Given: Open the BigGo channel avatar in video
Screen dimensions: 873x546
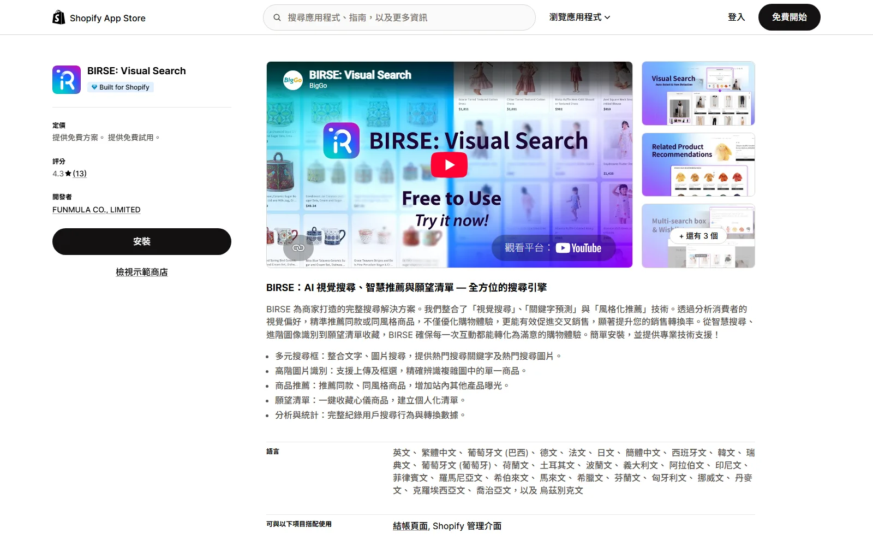Looking at the screenshot, I should point(293,80).
